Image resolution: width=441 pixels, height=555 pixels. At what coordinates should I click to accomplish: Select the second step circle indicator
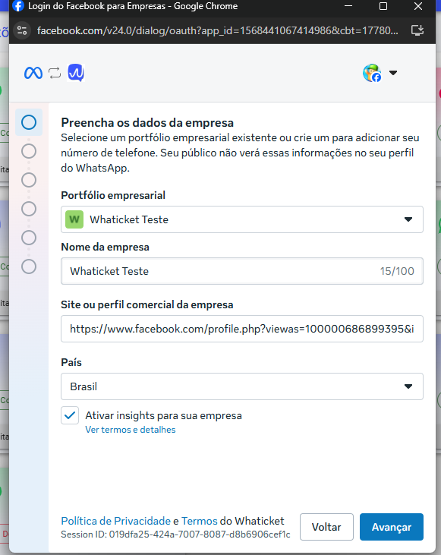coord(29,151)
